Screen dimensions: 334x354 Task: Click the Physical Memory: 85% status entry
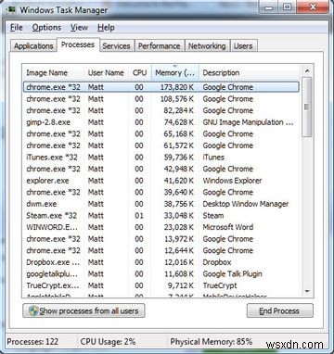pos(212,342)
